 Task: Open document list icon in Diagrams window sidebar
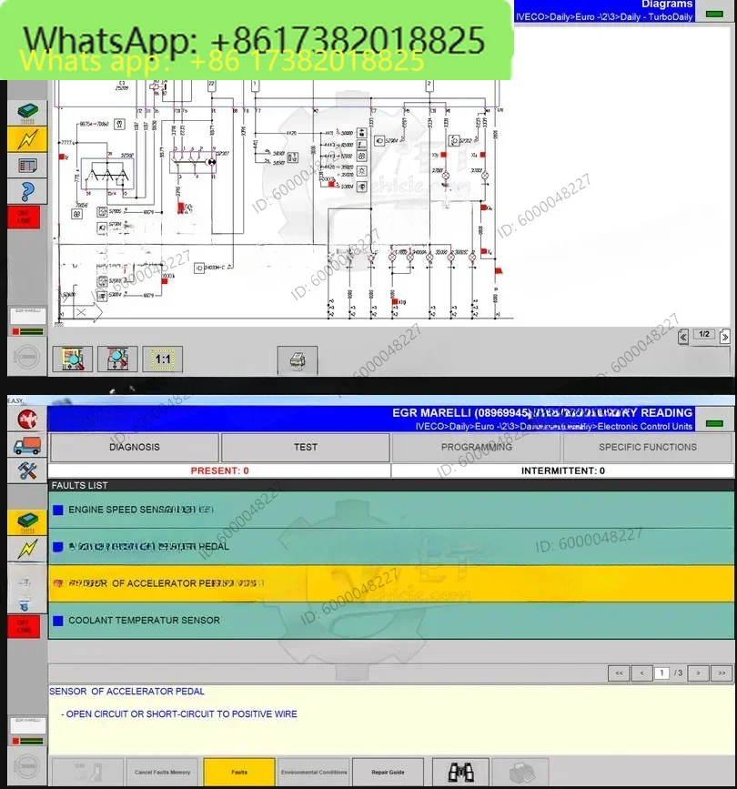27,165
